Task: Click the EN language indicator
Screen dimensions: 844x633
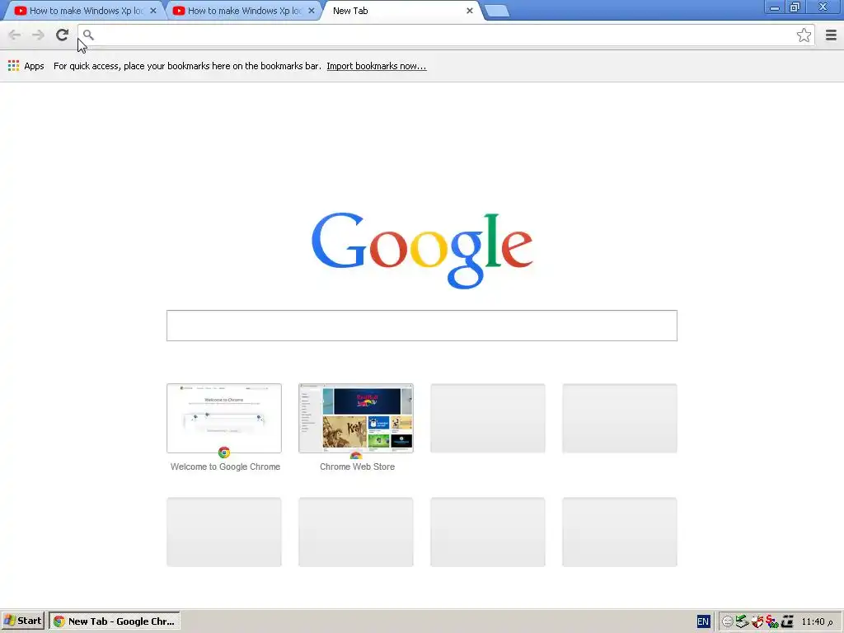Action: pyautogui.click(x=703, y=621)
